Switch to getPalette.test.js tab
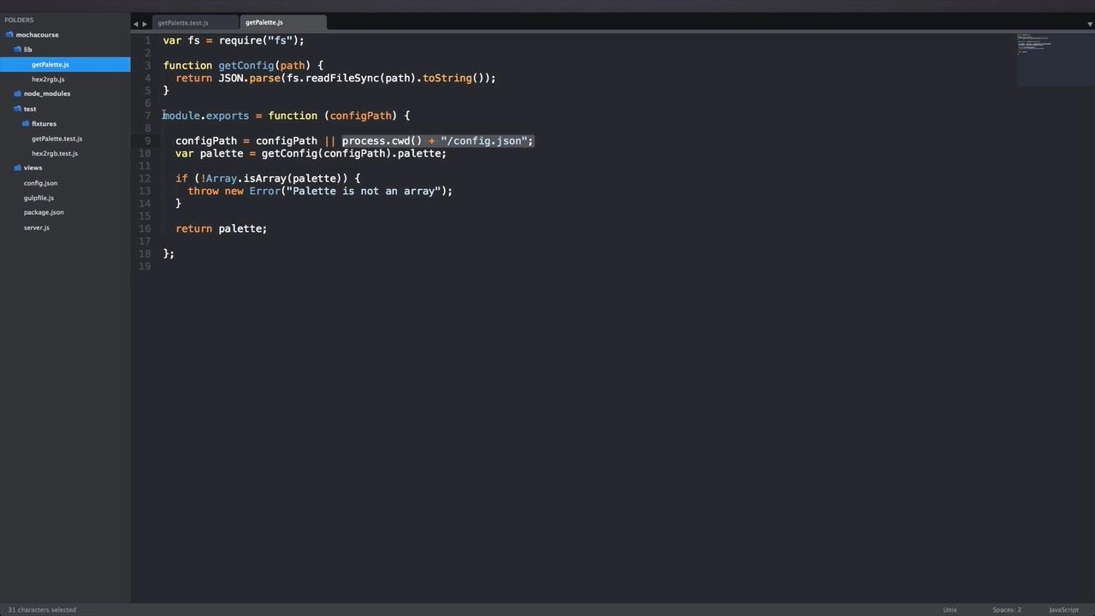Viewport: 1095px width, 616px height. [x=194, y=22]
